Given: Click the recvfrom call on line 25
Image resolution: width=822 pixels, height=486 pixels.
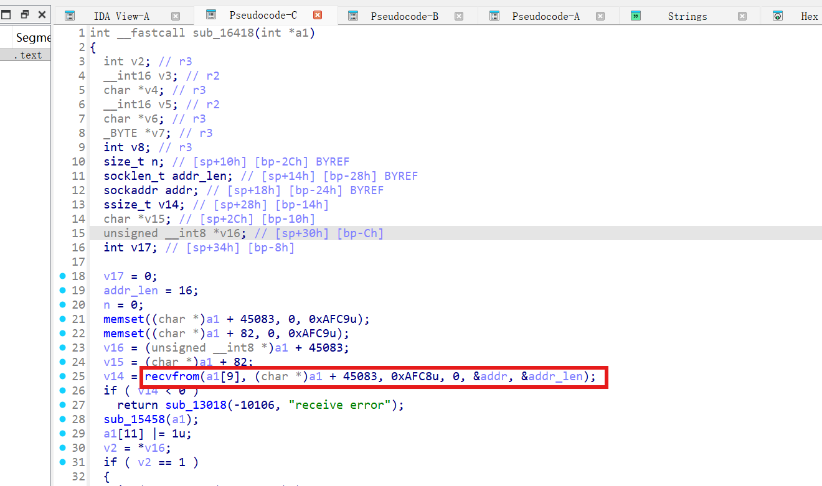Looking at the screenshot, I should [172, 376].
